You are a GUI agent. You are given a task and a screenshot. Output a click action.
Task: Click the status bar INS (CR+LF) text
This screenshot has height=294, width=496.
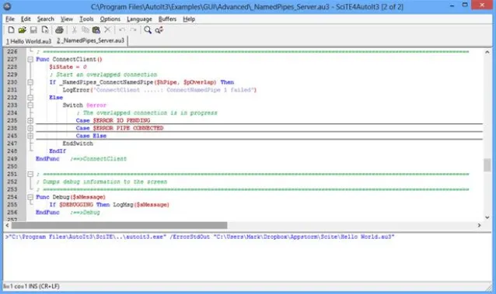point(44,286)
